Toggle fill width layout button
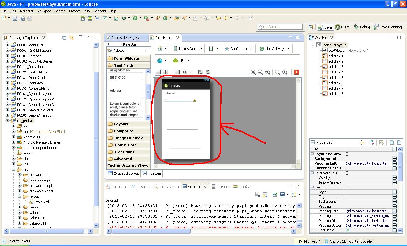Screen dimensions: 407x246 coord(158,72)
